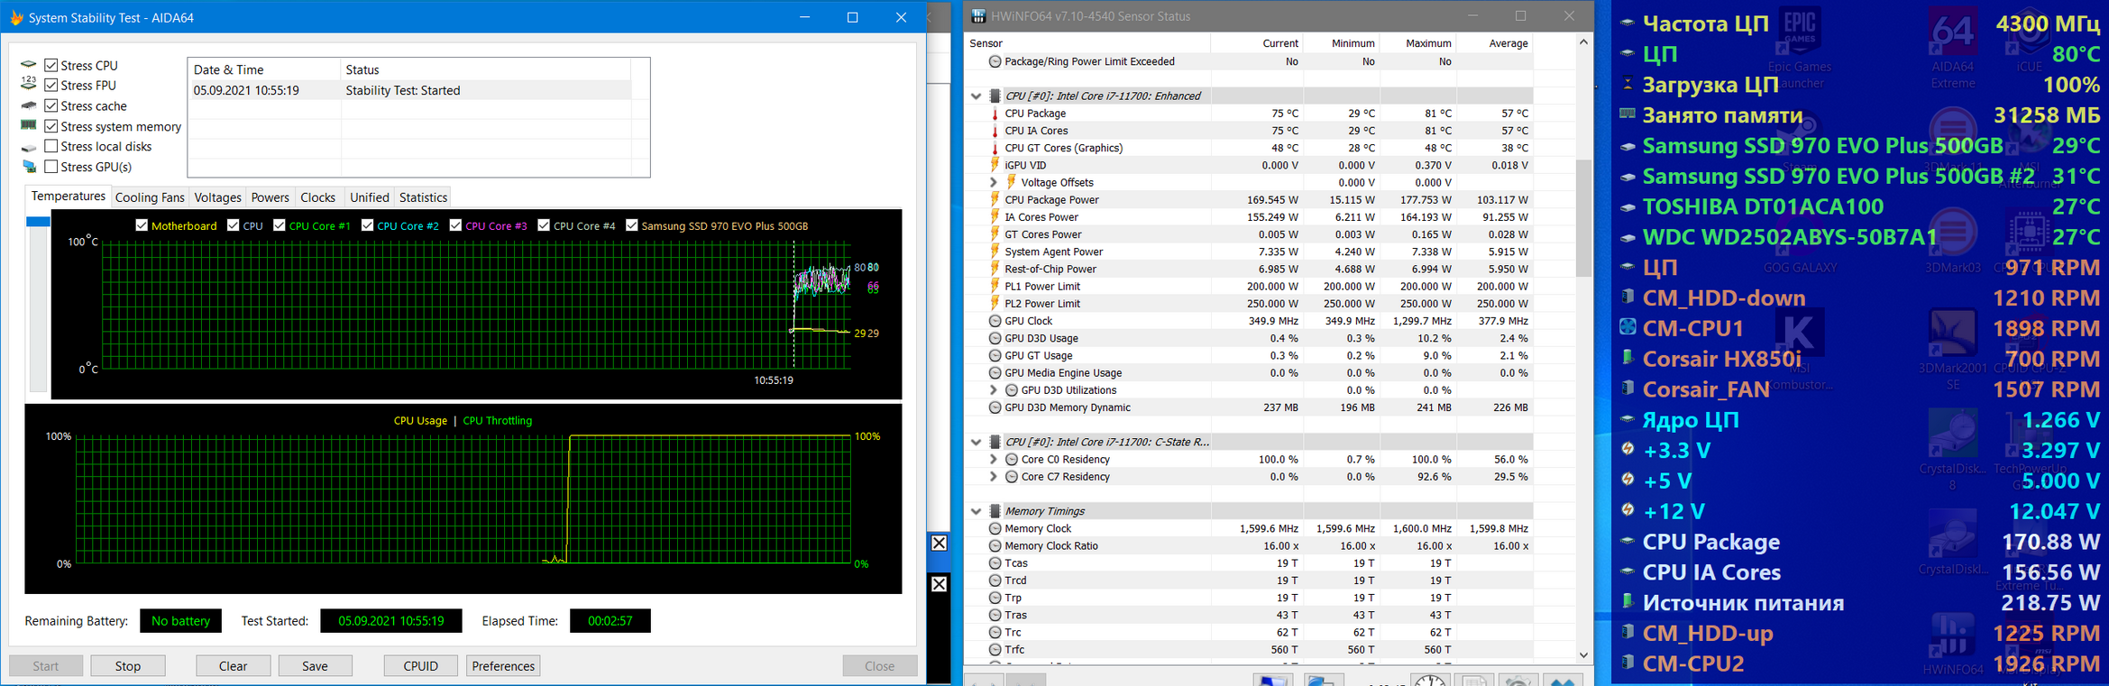Viewport: 2109px width, 686px height.
Task: Click the chip icon of the Memory Timings group
Action: click(x=995, y=511)
